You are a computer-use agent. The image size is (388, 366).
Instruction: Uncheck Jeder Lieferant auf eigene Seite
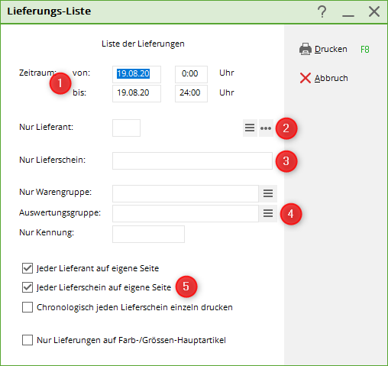pos(27,268)
